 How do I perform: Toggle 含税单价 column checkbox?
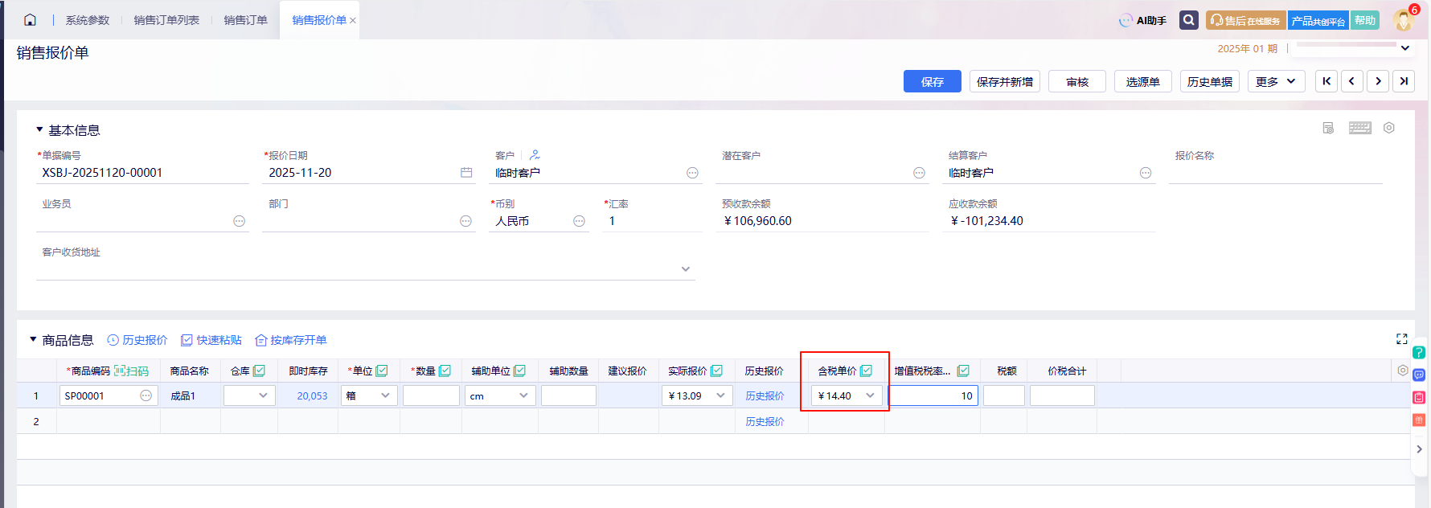tap(866, 371)
